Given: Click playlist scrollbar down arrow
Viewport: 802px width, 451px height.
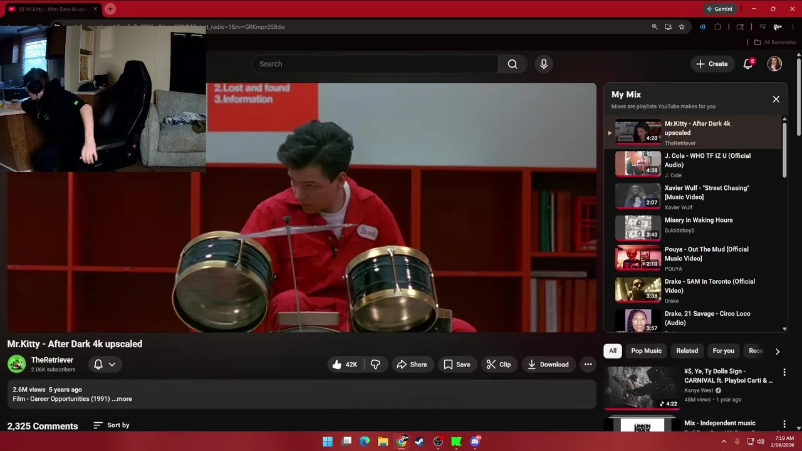Looking at the screenshot, I should (784, 329).
